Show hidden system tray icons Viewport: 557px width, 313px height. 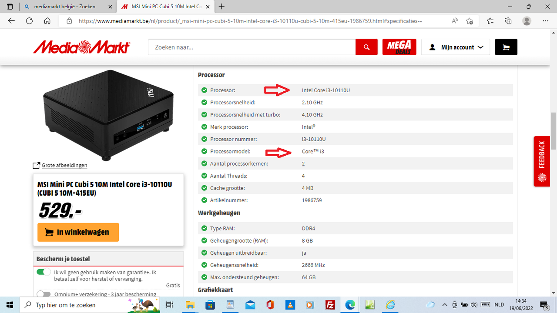pos(445,305)
